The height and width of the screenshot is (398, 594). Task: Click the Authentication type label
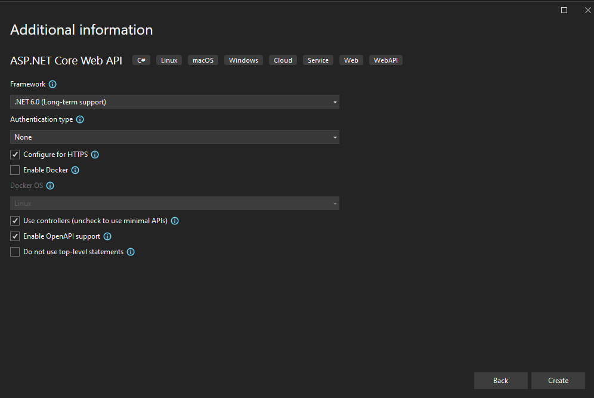42,119
